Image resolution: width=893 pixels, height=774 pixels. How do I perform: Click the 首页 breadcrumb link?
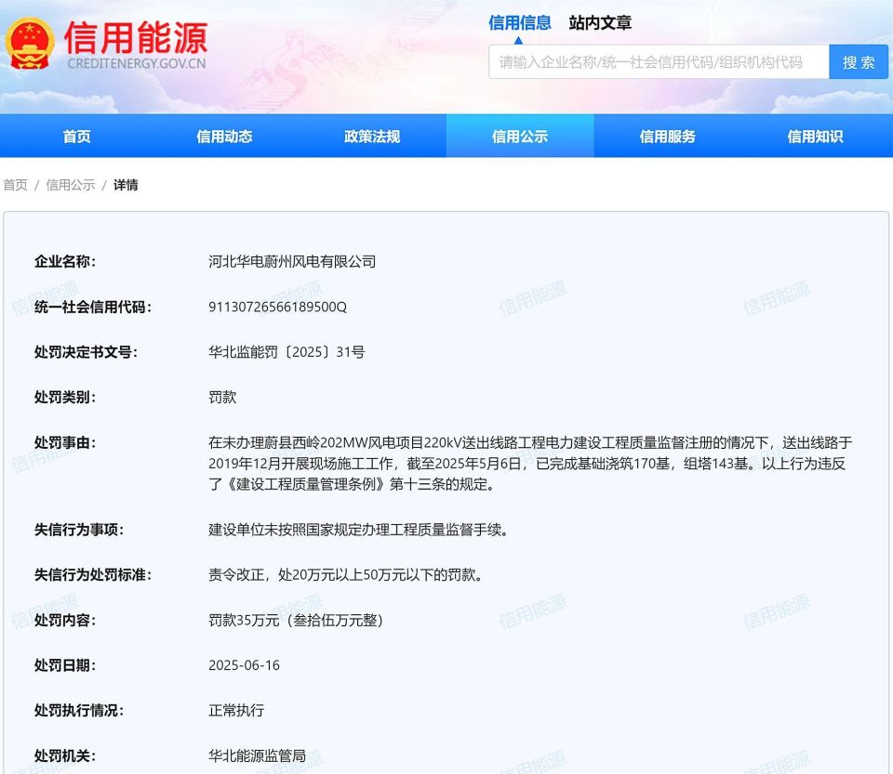(x=16, y=185)
